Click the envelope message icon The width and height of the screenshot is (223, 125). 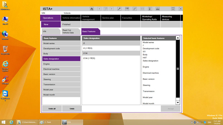(142, 9)
